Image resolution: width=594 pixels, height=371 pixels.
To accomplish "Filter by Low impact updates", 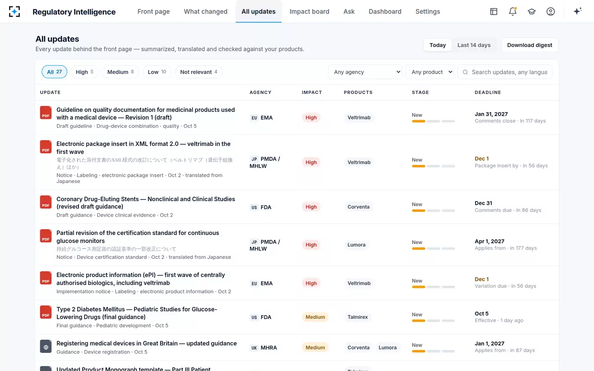I will [157, 72].
